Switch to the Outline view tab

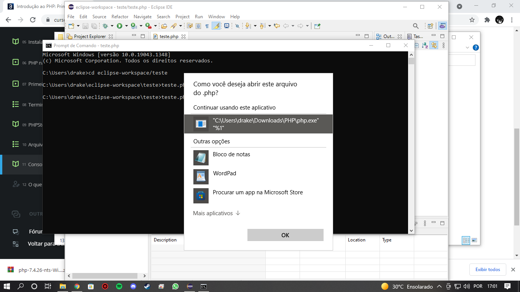click(x=389, y=36)
